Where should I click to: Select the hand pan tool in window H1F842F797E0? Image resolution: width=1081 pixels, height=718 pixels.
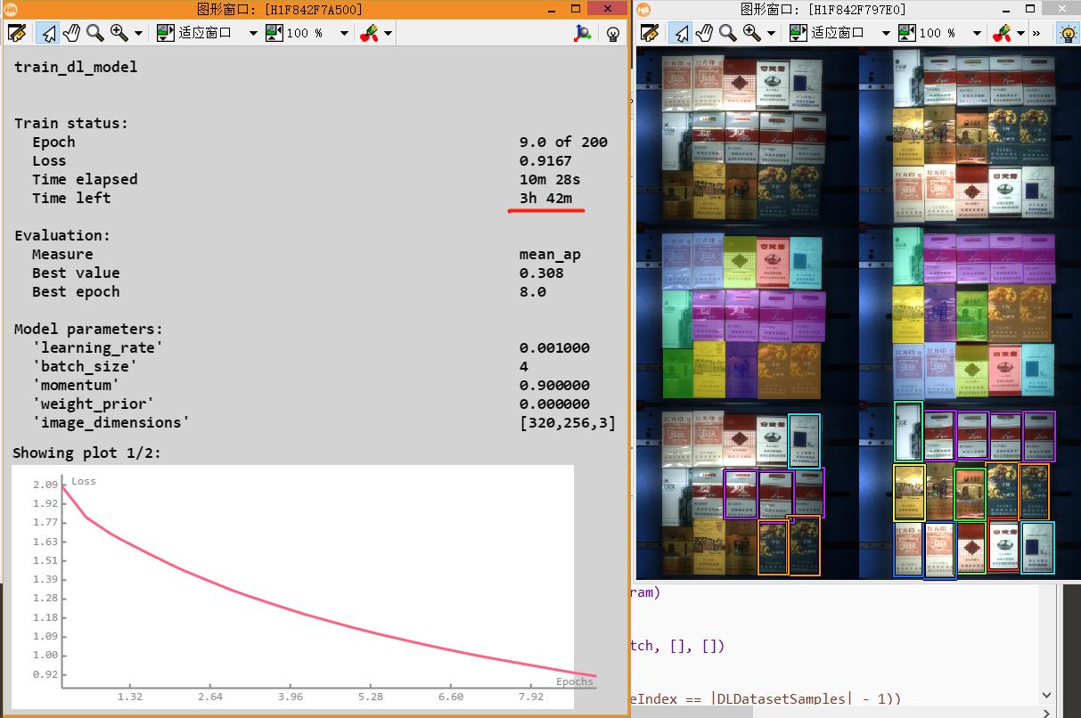[704, 33]
